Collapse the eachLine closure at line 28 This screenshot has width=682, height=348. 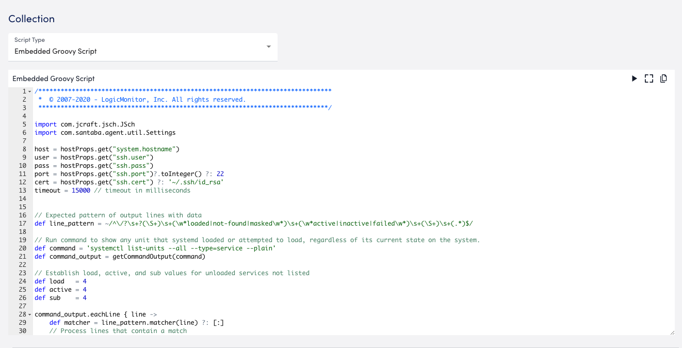click(28, 314)
